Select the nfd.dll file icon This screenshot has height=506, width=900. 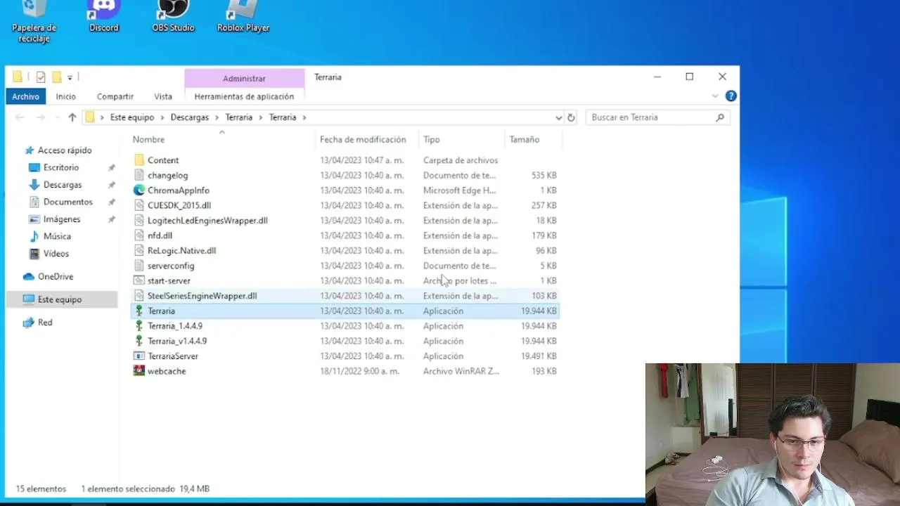tap(139, 235)
